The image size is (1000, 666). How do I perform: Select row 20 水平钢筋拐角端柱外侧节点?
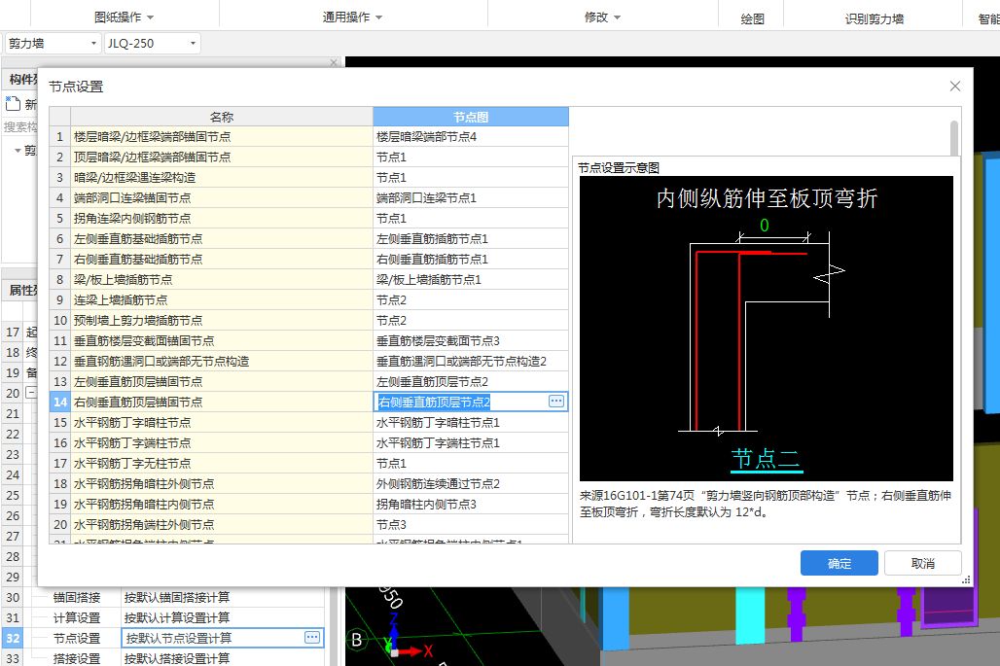click(x=221, y=524)
